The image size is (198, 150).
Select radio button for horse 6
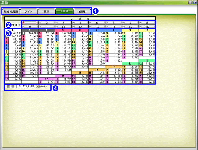point(107,23)
